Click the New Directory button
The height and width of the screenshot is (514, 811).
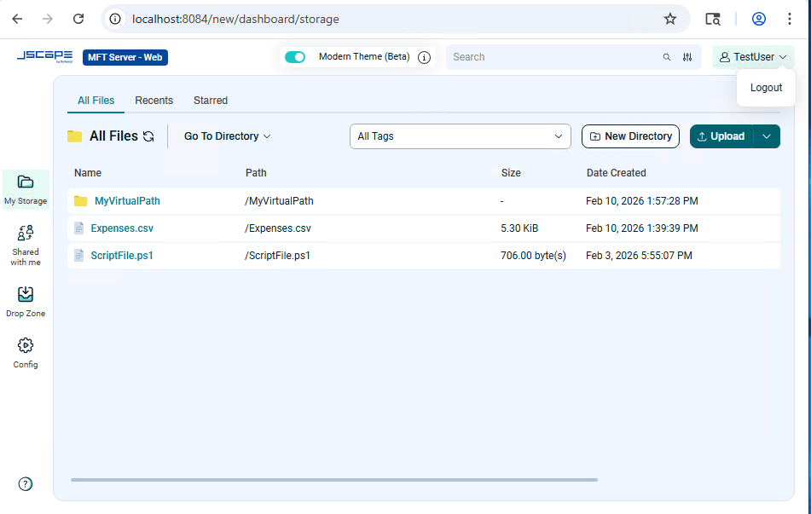630,136
